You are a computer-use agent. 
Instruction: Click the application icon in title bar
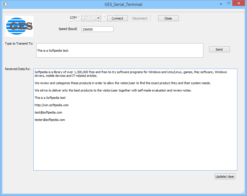(x=5, y=4)
